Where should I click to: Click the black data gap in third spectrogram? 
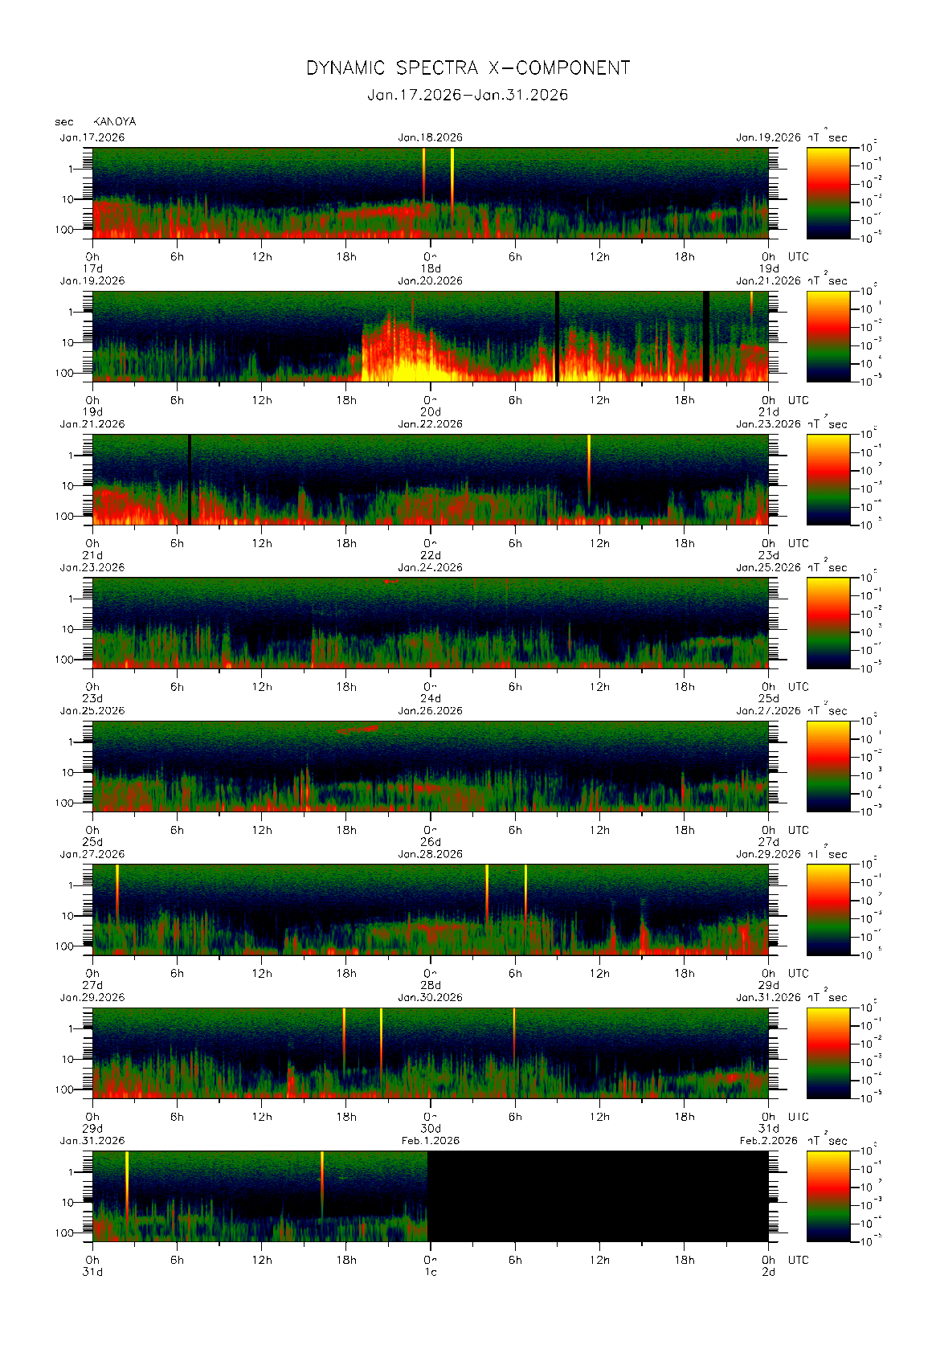click(190, 480)
